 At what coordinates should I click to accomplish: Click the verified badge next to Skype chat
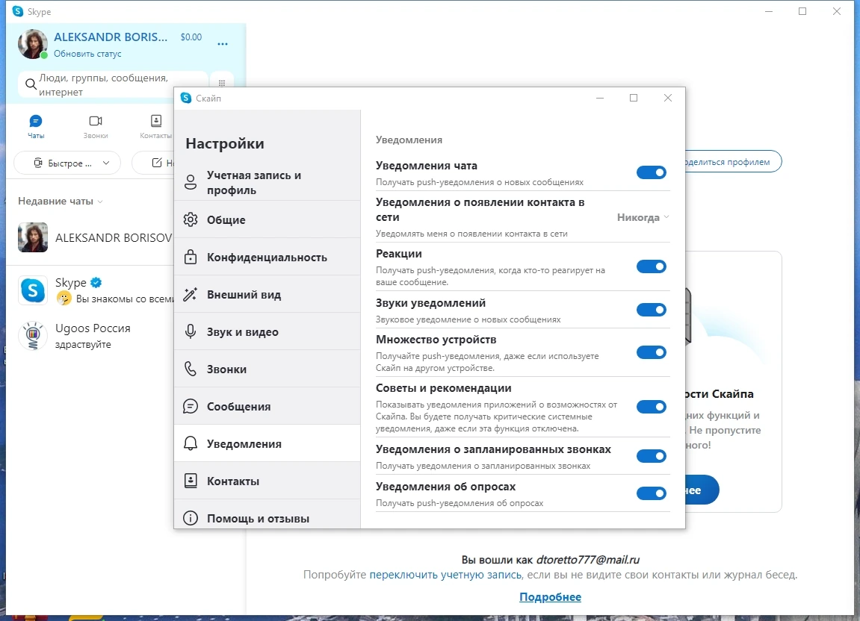click(96, 282)
